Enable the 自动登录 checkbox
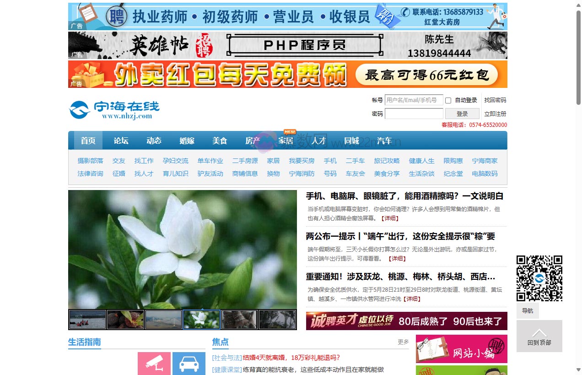This screenshot has width=582, height=375. click(x=447, y=100)
